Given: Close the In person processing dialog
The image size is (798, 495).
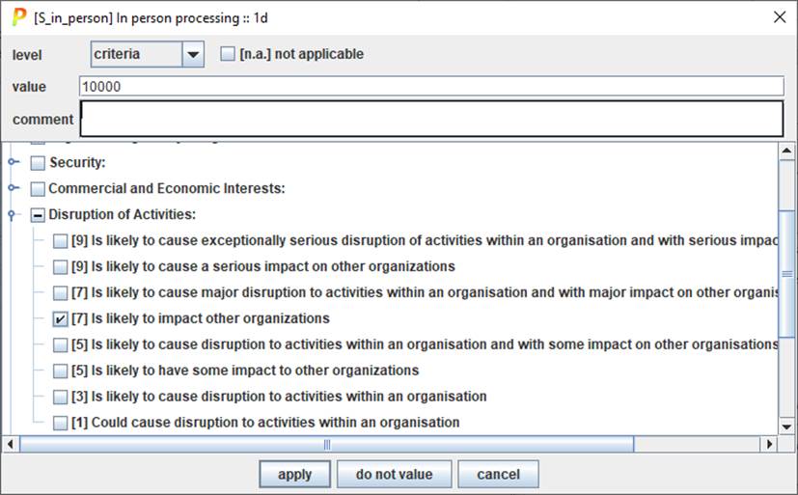Looking at the screenshot, I should coord(780,16).
